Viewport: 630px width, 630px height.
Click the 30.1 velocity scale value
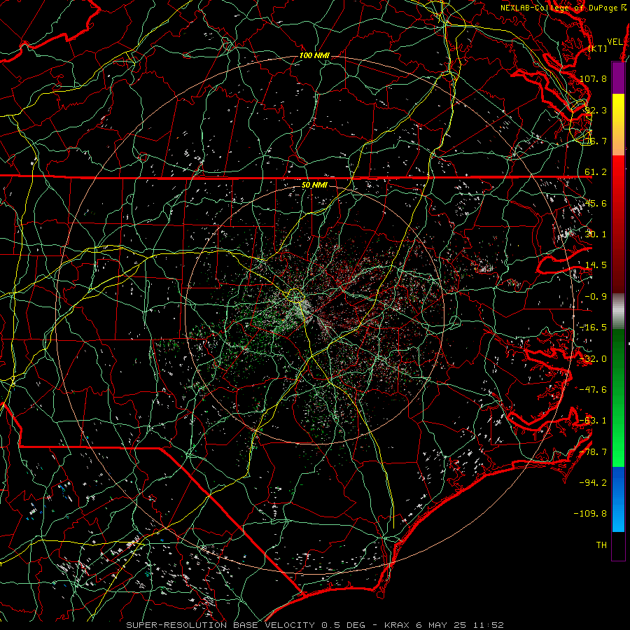[x=596, y=234]
